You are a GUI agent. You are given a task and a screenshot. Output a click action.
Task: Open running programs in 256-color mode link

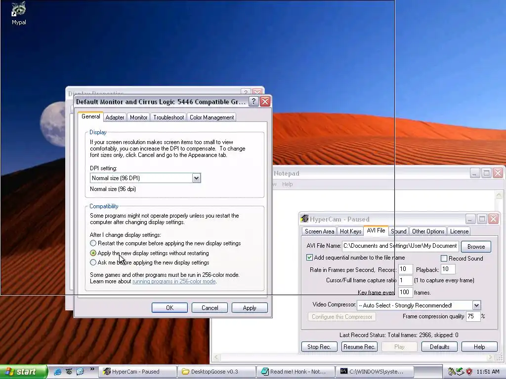click(x=174, y=281)
